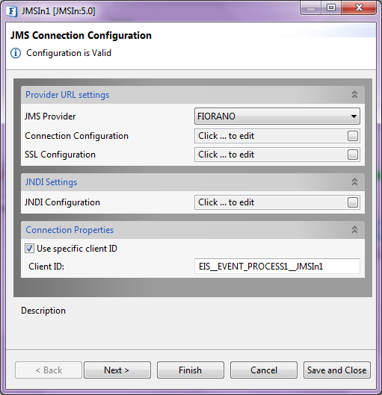The image size is (382, 395).
Task: Collapse Provider URL settings section chevron
Action: point(354,95)
